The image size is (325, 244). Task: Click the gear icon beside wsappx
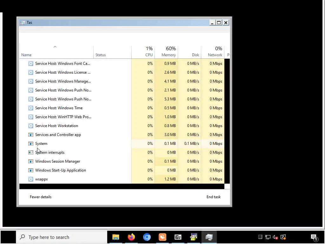click(31, 179)
